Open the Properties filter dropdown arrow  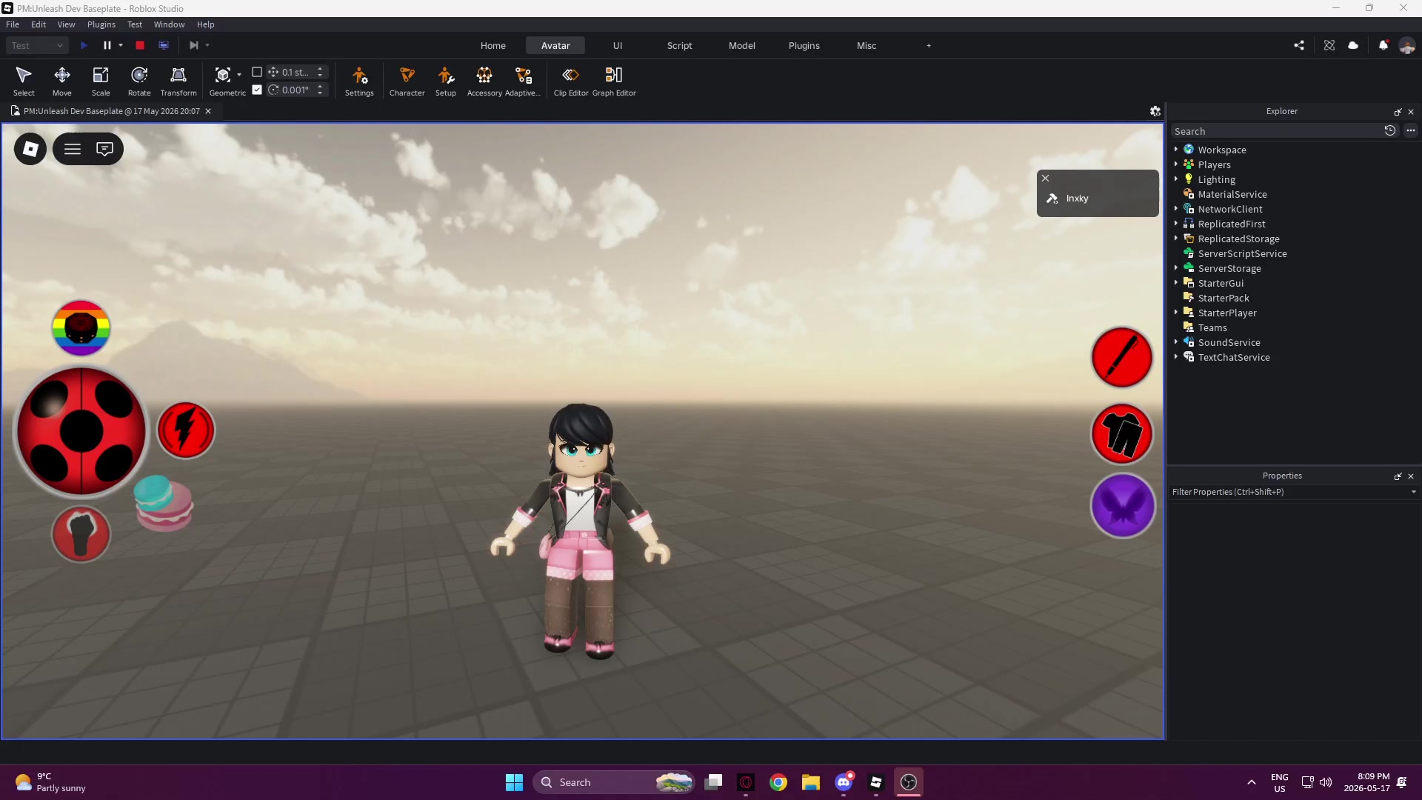(1413, 492)
